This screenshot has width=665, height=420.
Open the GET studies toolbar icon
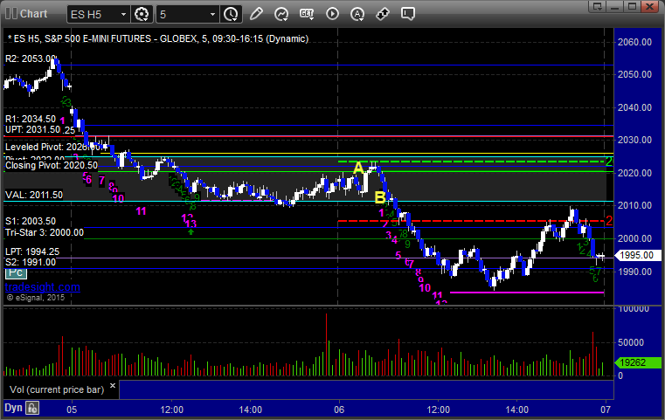[x=307, y=14]
